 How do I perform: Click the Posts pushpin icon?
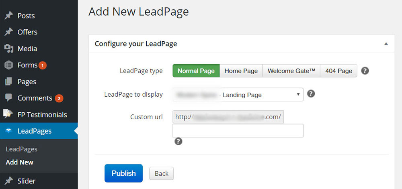(9, 16)
